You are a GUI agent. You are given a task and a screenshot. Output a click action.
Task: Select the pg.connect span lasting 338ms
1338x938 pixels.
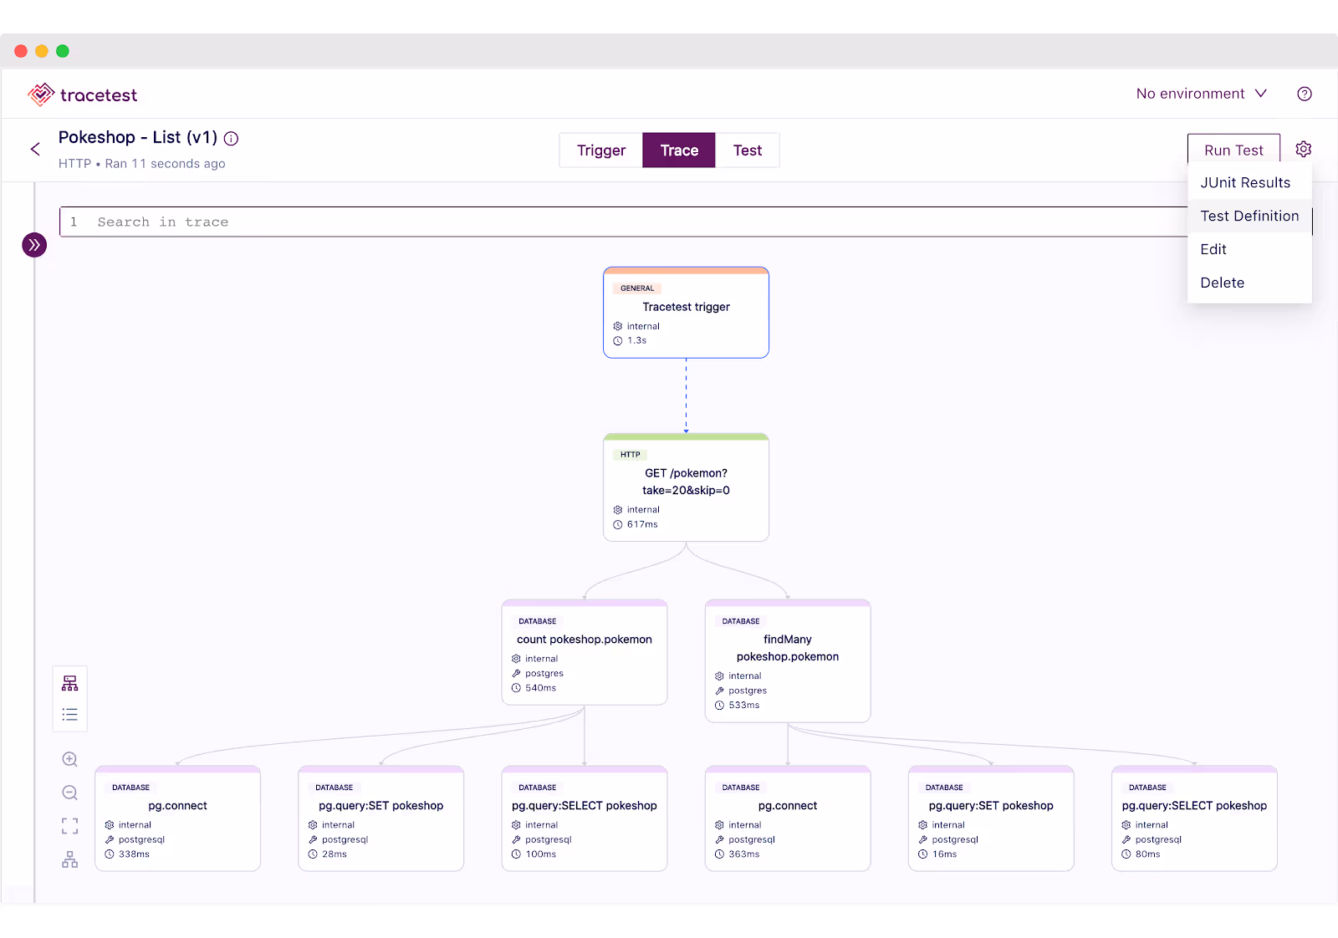point(178,818)
